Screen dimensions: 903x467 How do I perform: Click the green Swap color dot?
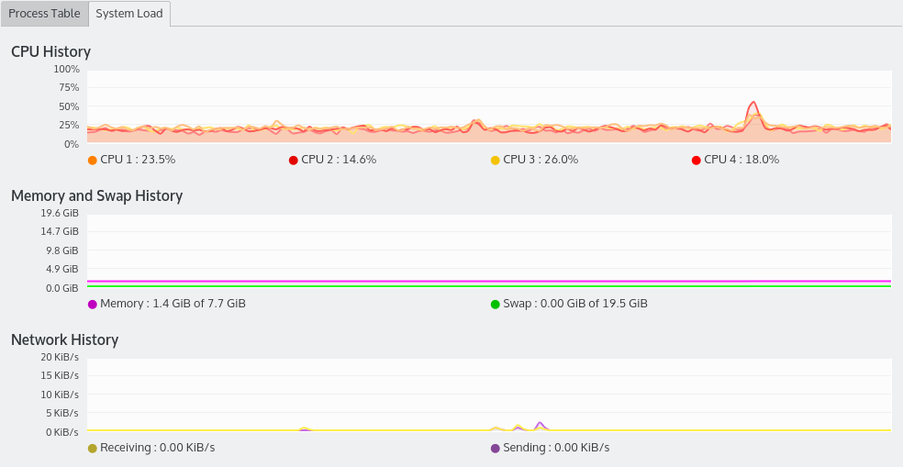[x=496, y=304]
